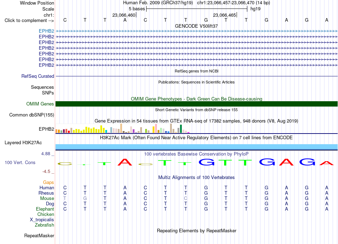Click the 23,066,460 coordinate marker
This screenshot has width=338, height=244.
(x=124, y=15)
